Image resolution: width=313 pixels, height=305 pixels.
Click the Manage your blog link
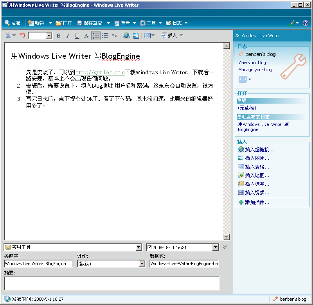point(255,70)
